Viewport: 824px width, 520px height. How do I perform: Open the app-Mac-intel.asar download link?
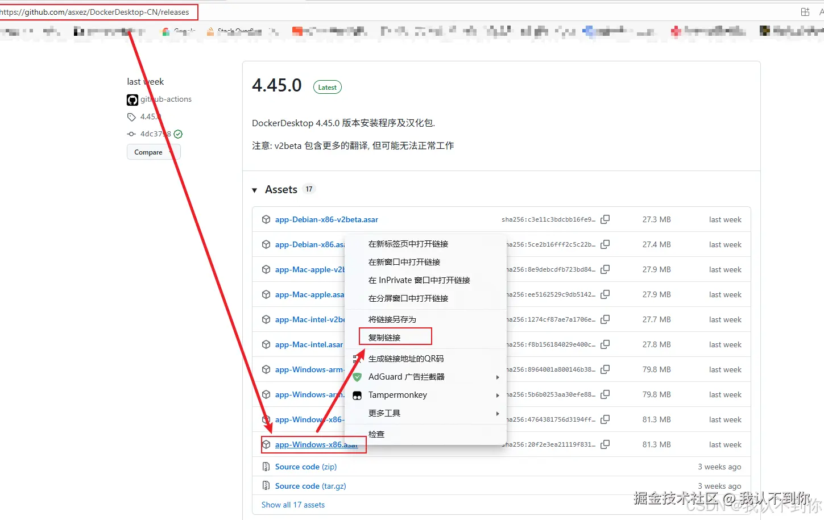[309, 344]
